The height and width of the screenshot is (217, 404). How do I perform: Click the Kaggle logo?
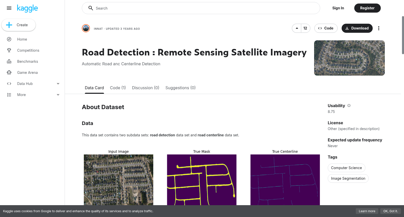coord(27,8)
